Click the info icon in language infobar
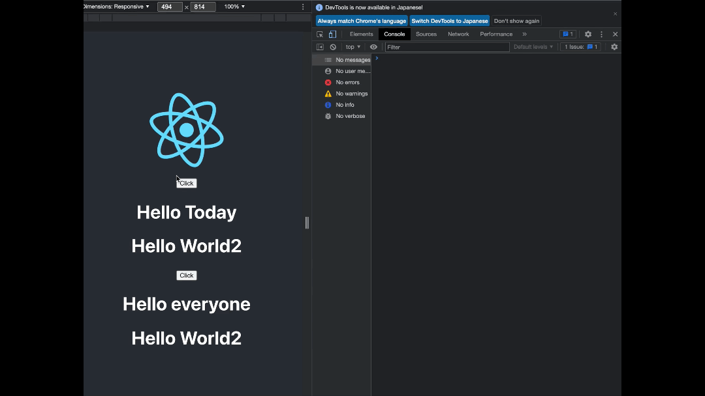 click(x=319, y=7)
